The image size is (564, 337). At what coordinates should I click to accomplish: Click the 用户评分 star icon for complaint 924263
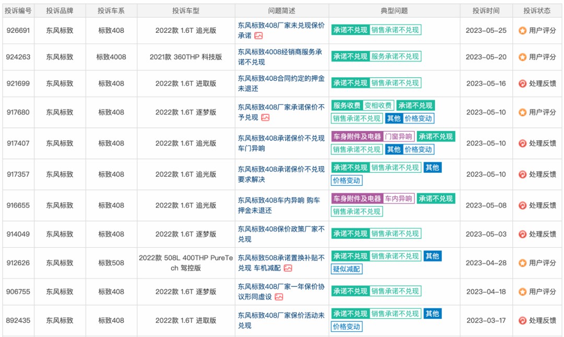[x=522, y=57]
